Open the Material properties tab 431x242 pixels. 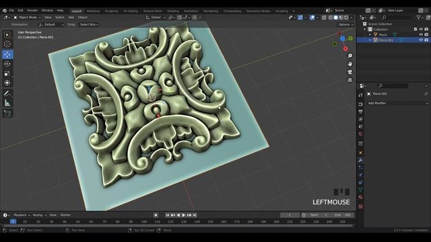(361, 197)
